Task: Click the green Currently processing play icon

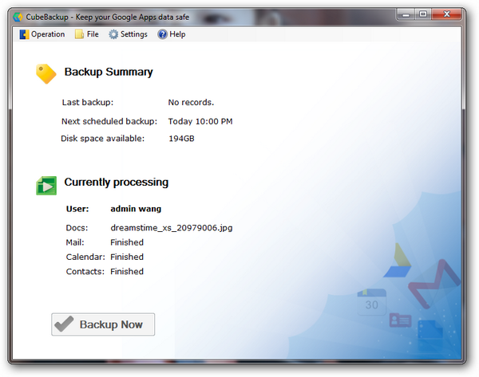Action: [x=46, y=185]
